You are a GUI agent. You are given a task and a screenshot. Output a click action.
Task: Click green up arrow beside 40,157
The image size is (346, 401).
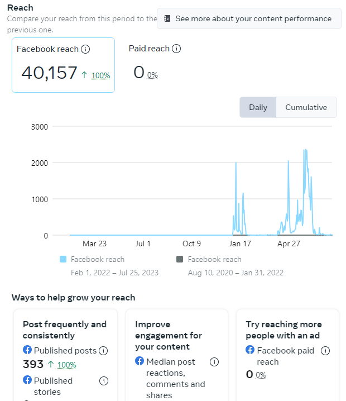84,75
